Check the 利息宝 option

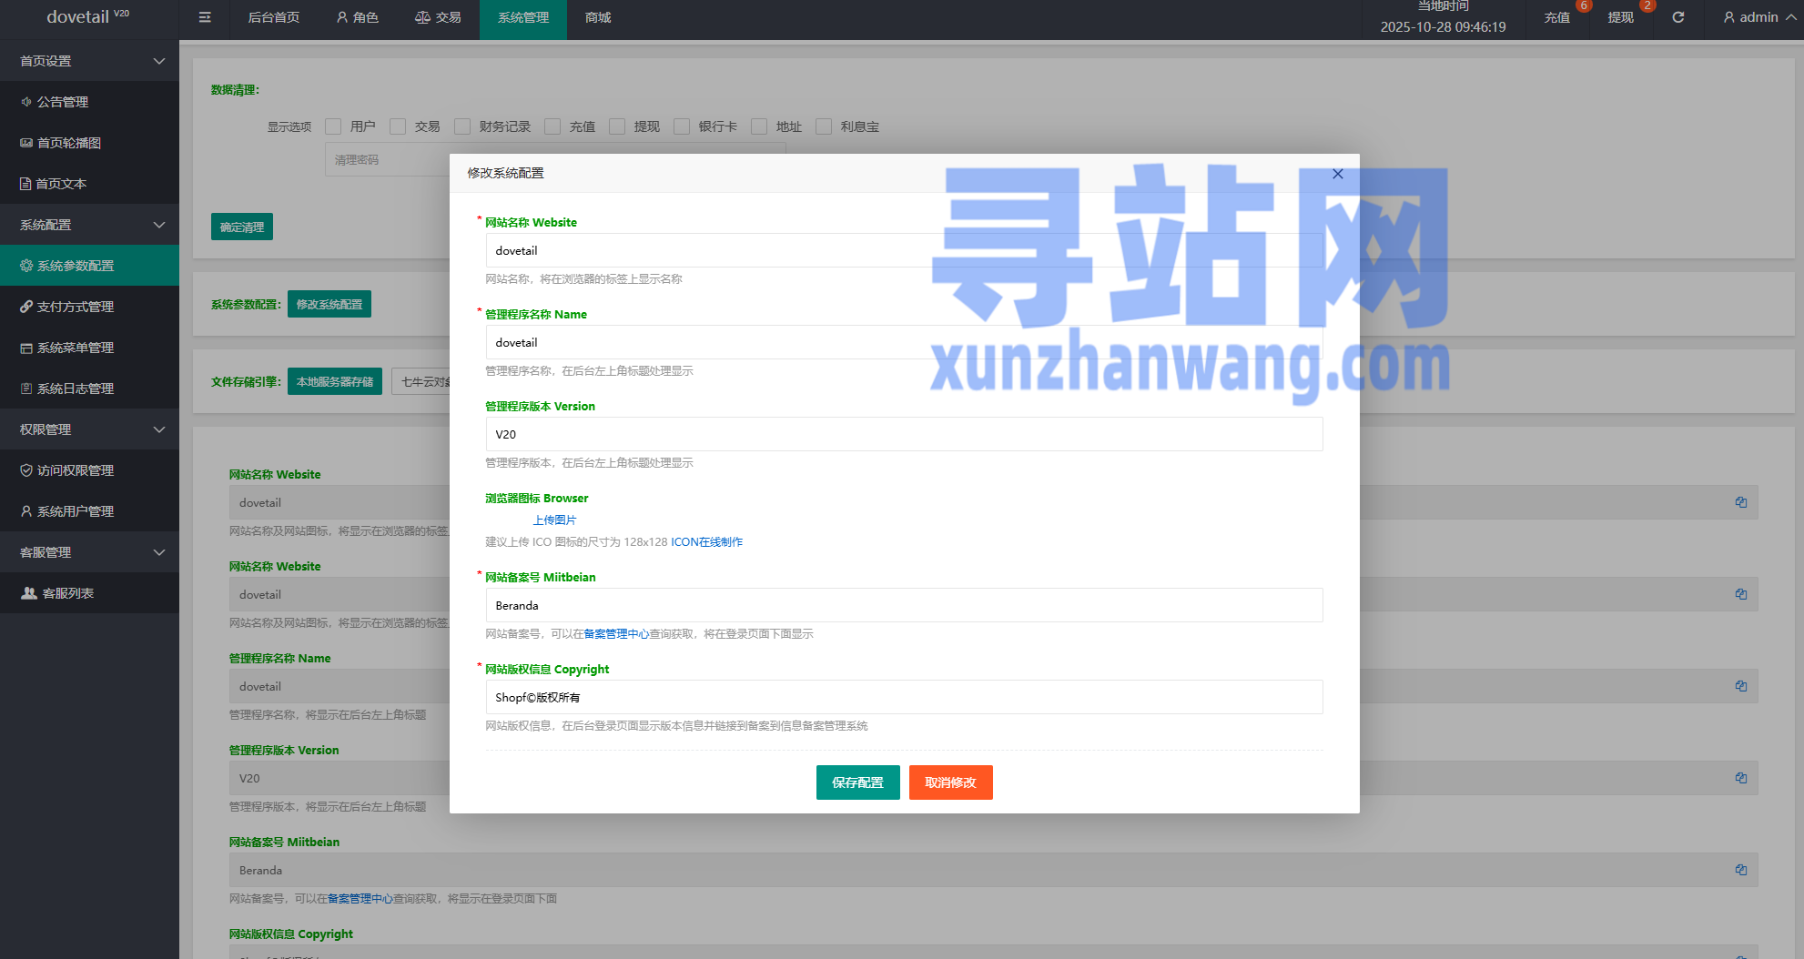[x=824, y=126]
